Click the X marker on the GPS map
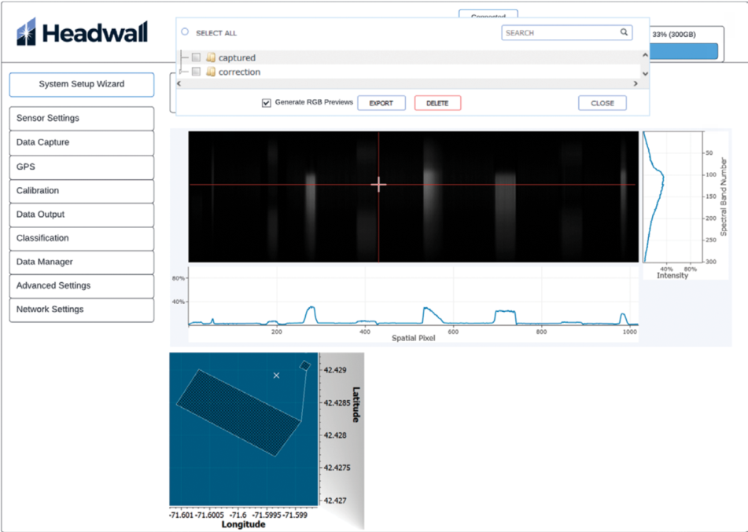Image resolution: width=748 pixels, height=532 pixels. 276,376
